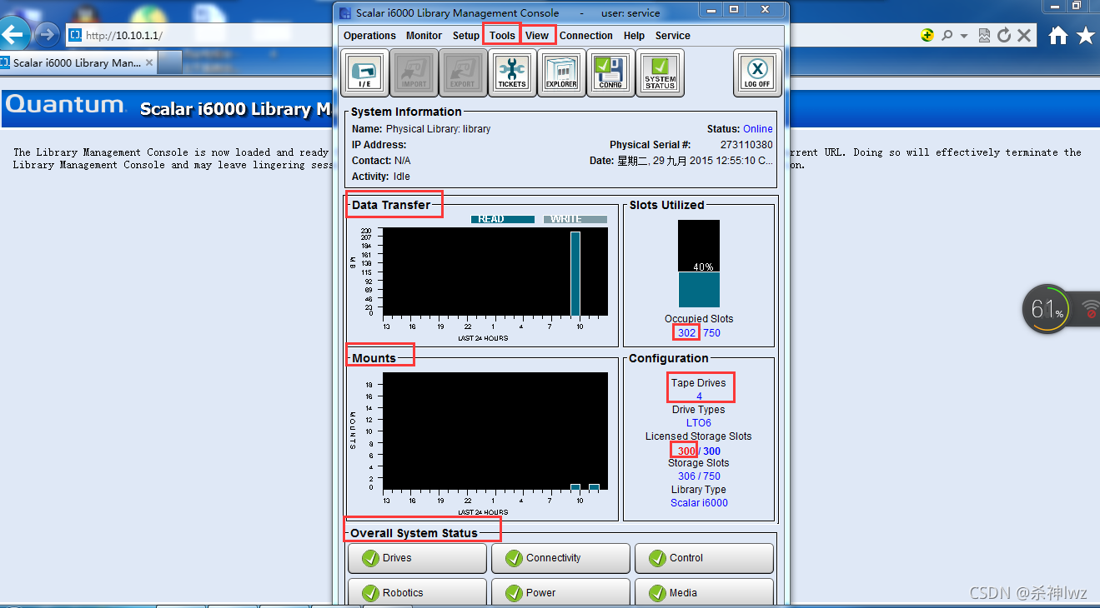Image resolution: width=1100 pixels, height=608 pixels.
Task: Click the READ legend swatch
Action: coord(502,219)
